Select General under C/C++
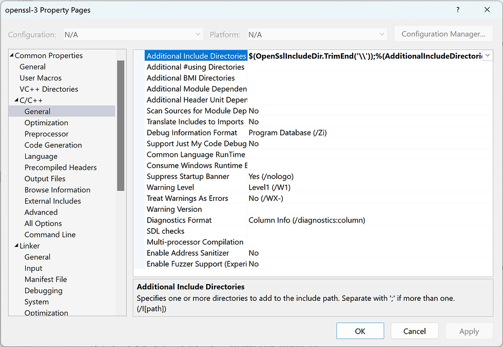This screenshot has height=347, width=503. 37,112
